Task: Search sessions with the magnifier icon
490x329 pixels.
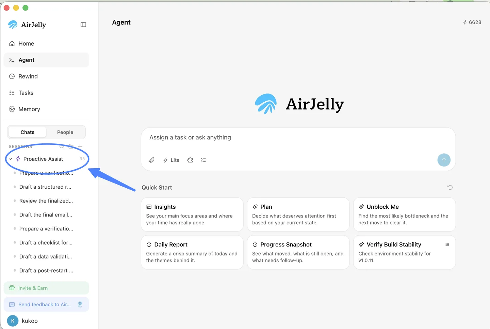Action: coord(62,146)
